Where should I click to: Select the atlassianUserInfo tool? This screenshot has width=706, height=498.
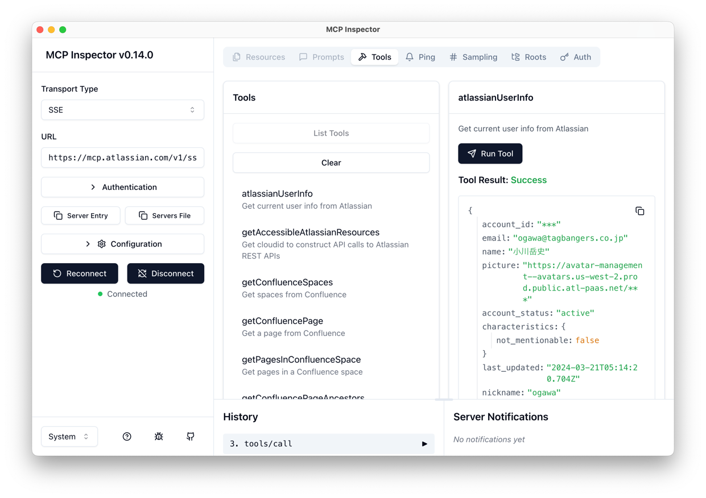click(331, 200)
